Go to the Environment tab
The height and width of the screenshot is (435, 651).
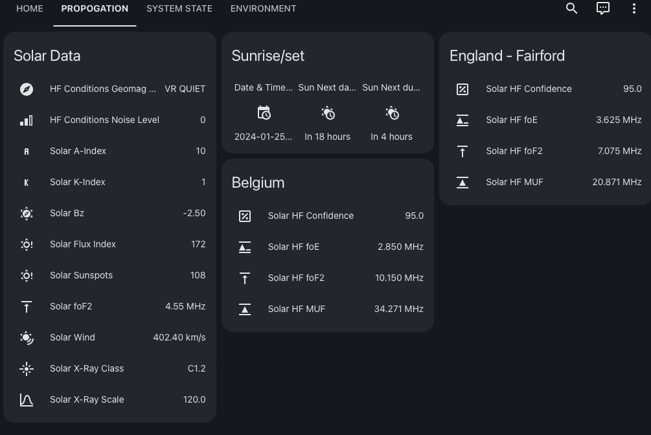click(x=263, y=8)
